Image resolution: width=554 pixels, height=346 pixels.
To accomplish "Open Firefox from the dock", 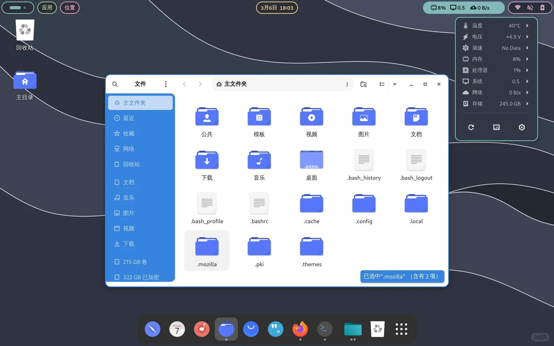I will (299, 329).
